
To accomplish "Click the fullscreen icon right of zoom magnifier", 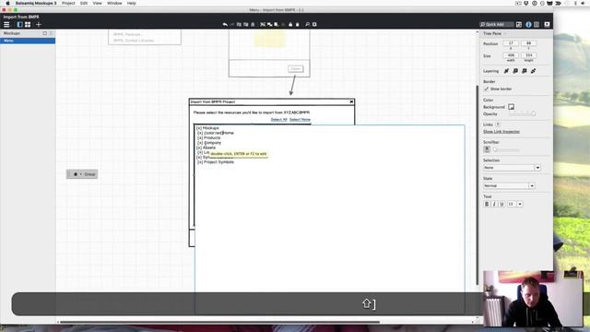I will (x=314, y=25).
